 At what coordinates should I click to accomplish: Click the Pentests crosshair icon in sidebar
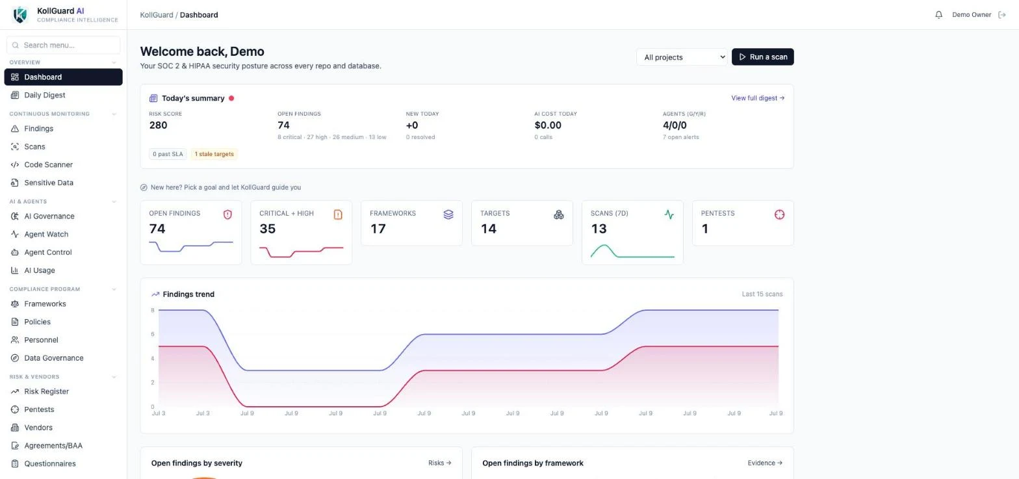(x=15, y=410)
